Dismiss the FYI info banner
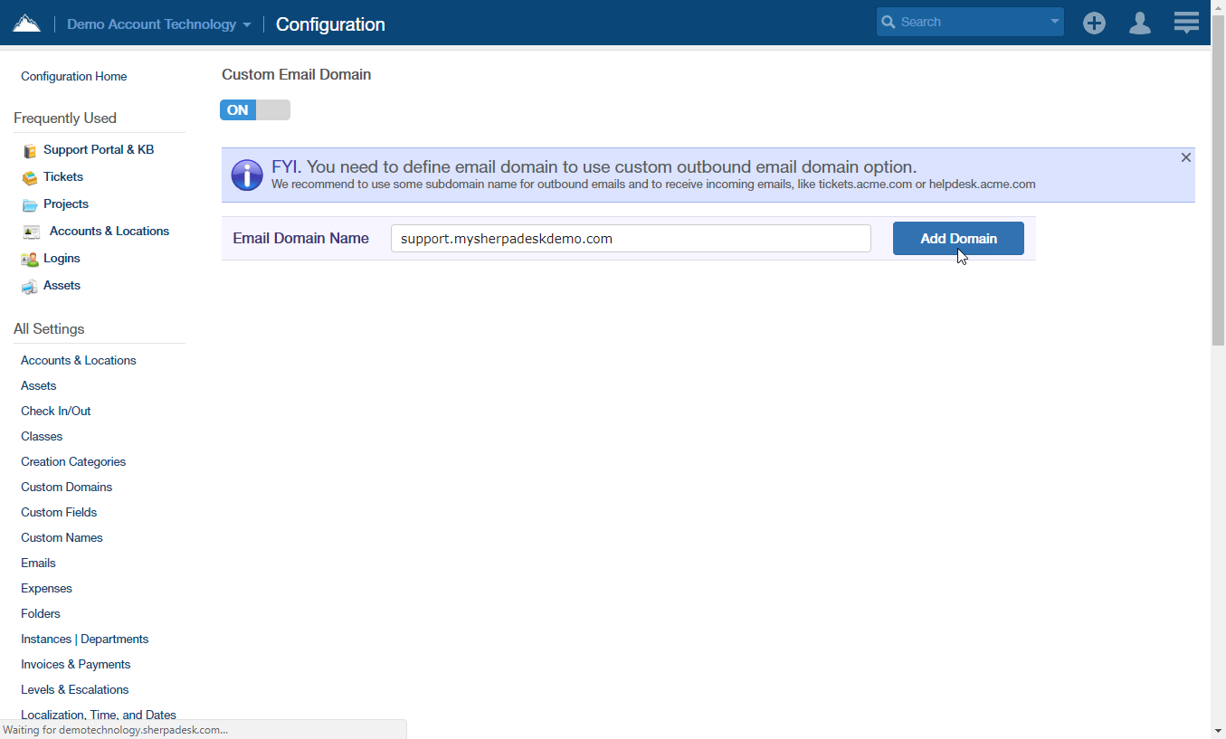The height and width of the screenshot is (739, 1226). tap(1185, 157)
